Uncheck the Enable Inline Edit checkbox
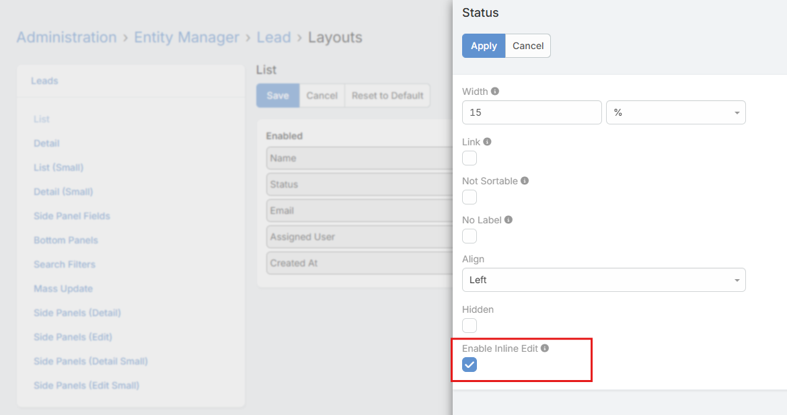 469,365
